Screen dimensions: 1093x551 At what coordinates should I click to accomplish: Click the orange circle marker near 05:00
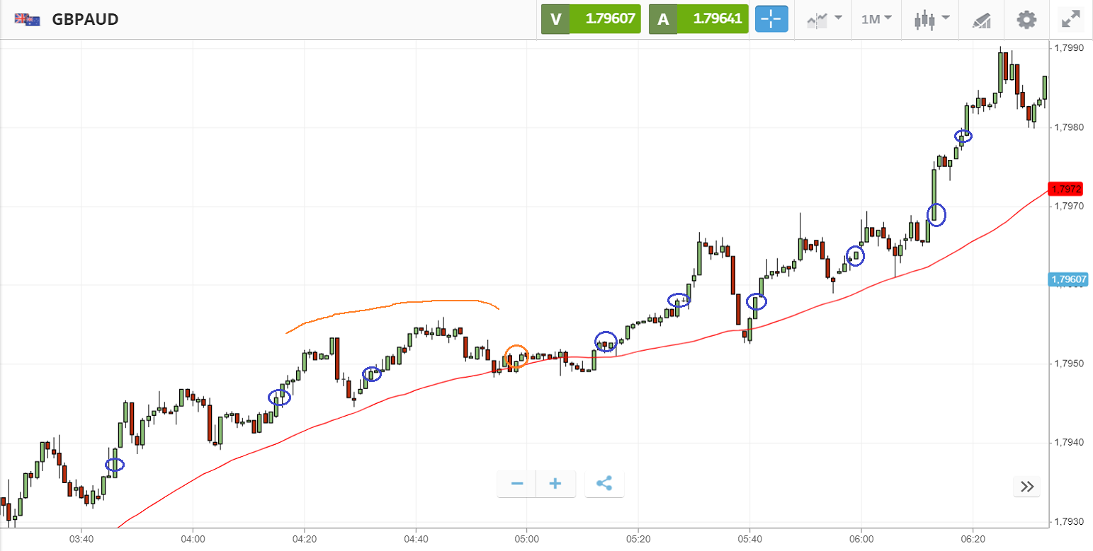[x=516, y=355]
